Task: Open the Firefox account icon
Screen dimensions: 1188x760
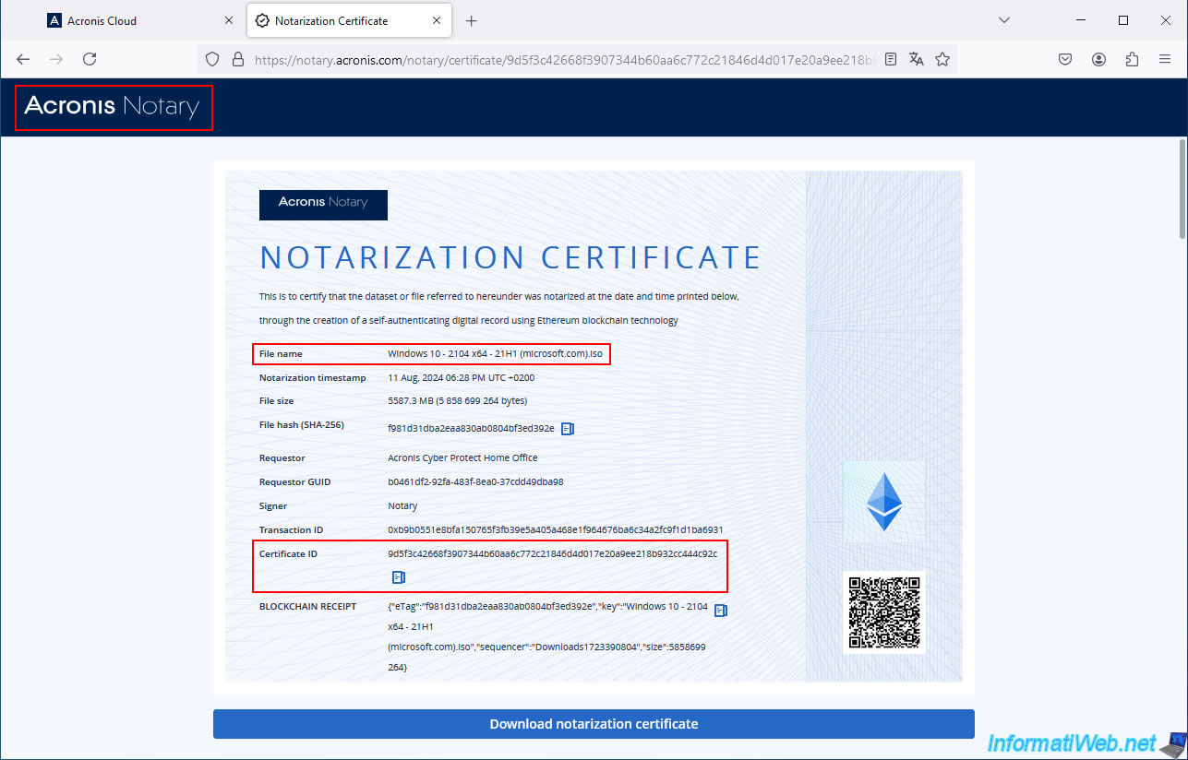Action: pyautogui.click(x=1098, y=59)
